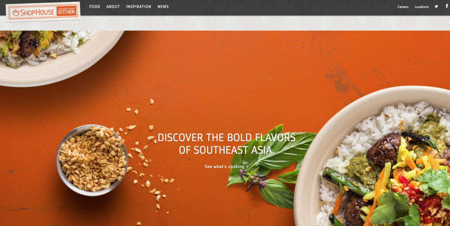
Task: Click the ShopHouse logo wordmark
Action: coord(38,12)
